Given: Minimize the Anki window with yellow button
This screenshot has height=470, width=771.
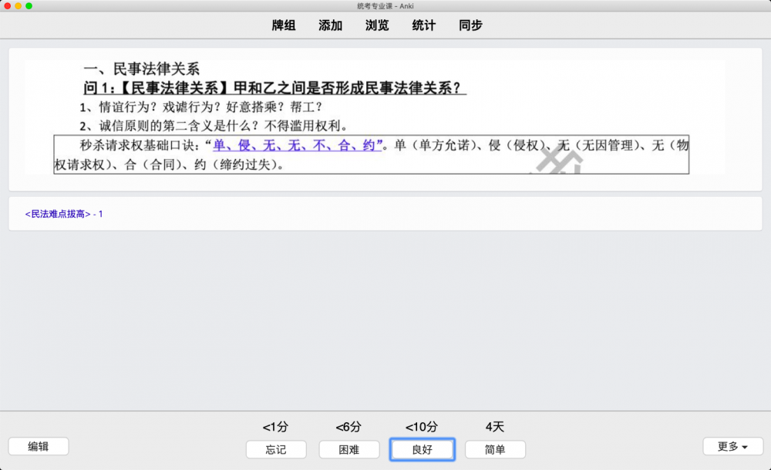Looking at the screenshot, I should click(x=19, y=6).
